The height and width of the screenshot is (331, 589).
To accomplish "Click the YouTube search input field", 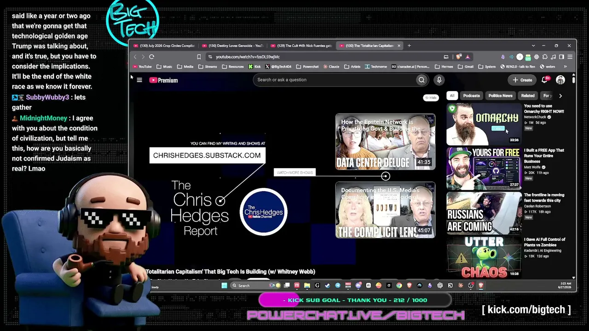I will click(x=335, y=80).
